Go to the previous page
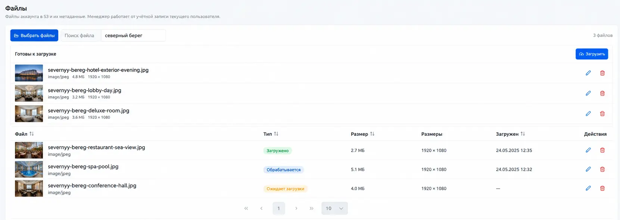This screenshot has width=620, height=220. [261, 208]
